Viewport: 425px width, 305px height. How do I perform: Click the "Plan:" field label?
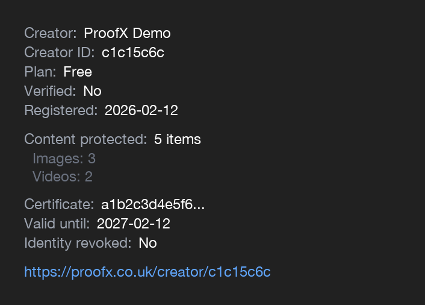pos(40,72)
